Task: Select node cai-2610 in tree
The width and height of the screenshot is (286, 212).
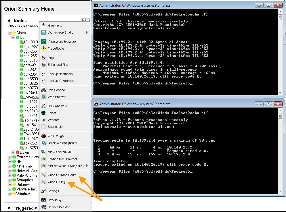Action: click(x=30, y=60)
